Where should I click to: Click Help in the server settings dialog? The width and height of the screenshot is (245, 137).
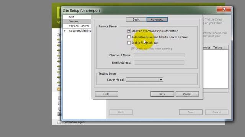[x=106, y=94]
